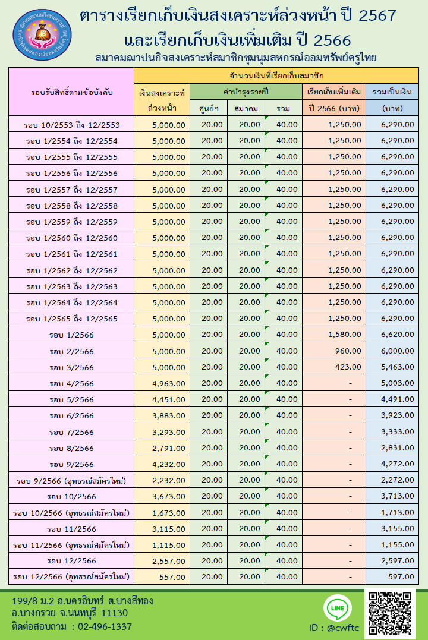Click the เงินสงเคราะห์ล่วงหน้า column header

click(x=162, y=100)
